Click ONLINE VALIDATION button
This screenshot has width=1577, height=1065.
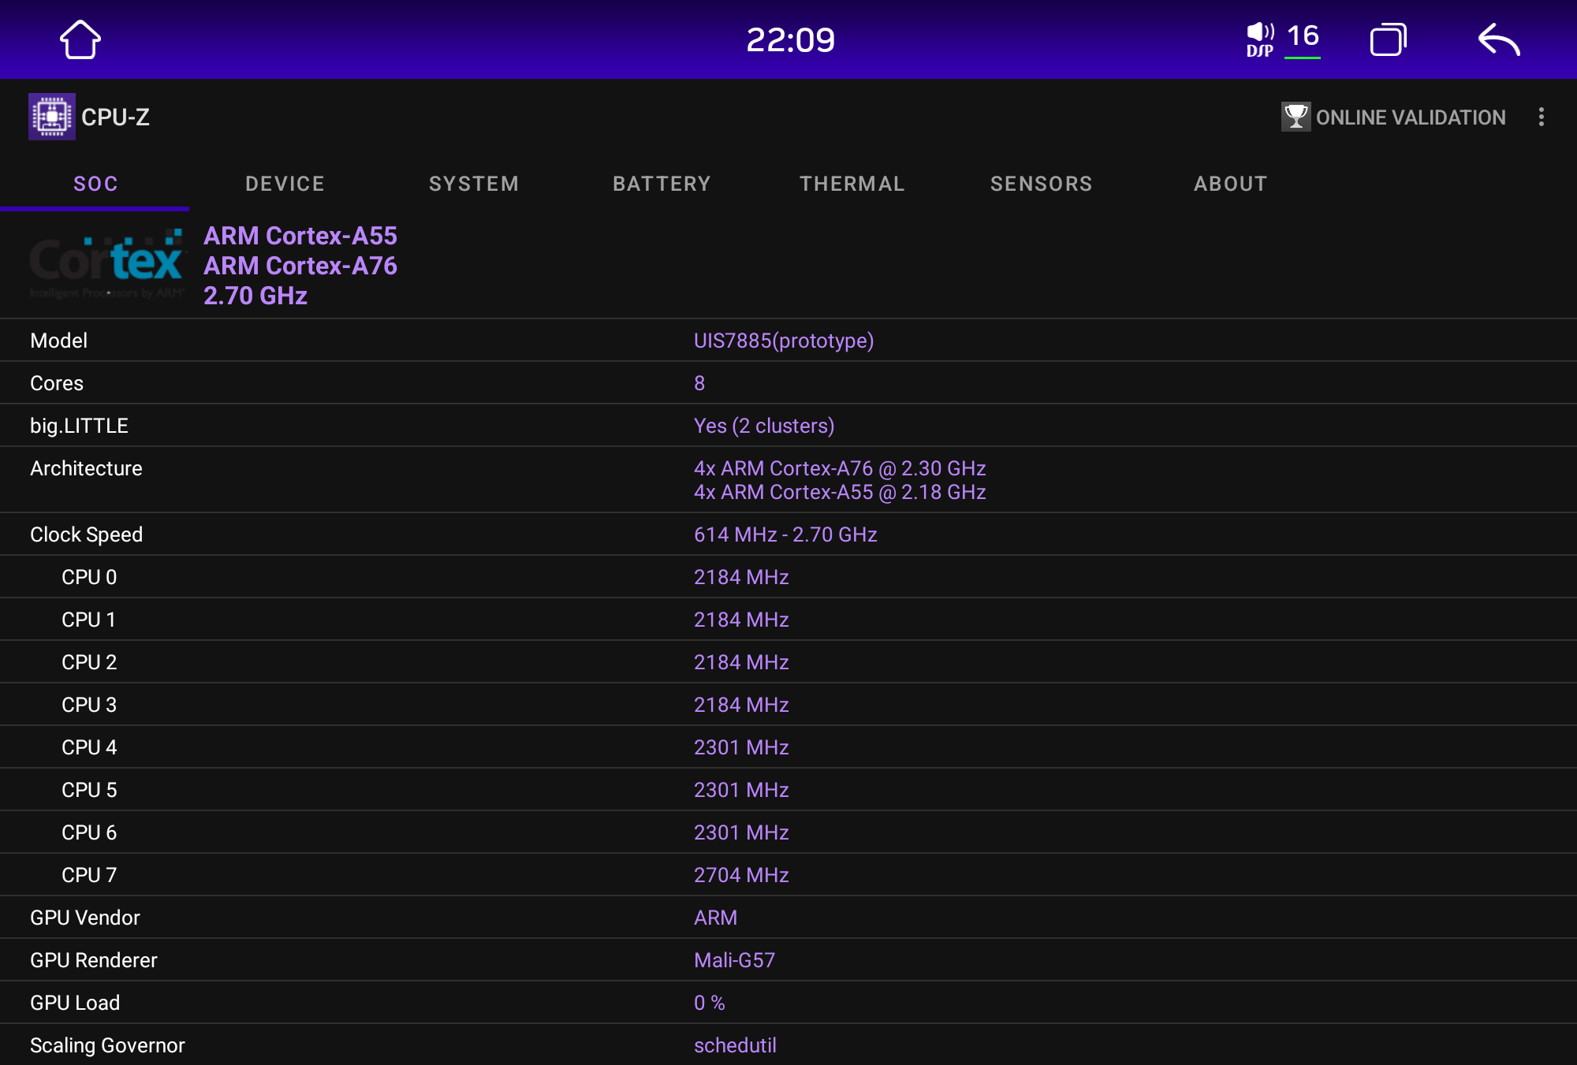click(x=1394, y=117)
